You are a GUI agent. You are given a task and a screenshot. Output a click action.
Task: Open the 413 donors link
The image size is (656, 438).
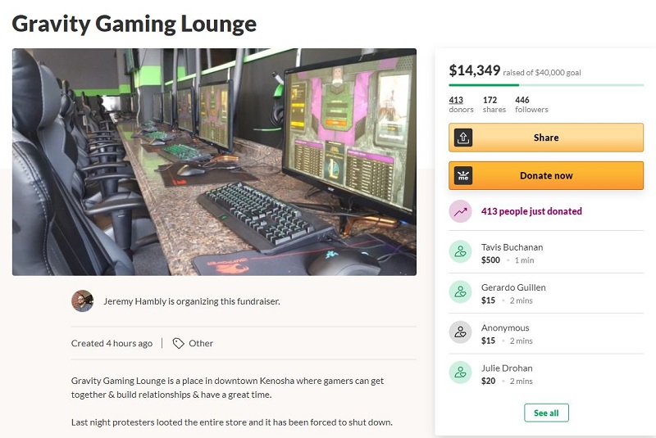click(x=461, y=105)
